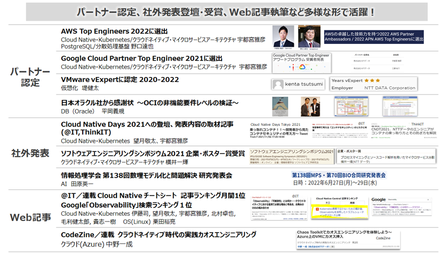Click the line 毛利健太郎, 貴志一樹 OS(Linux) 栗田裕亮
Screen dimensions: 439x254
tap(118, 222)
